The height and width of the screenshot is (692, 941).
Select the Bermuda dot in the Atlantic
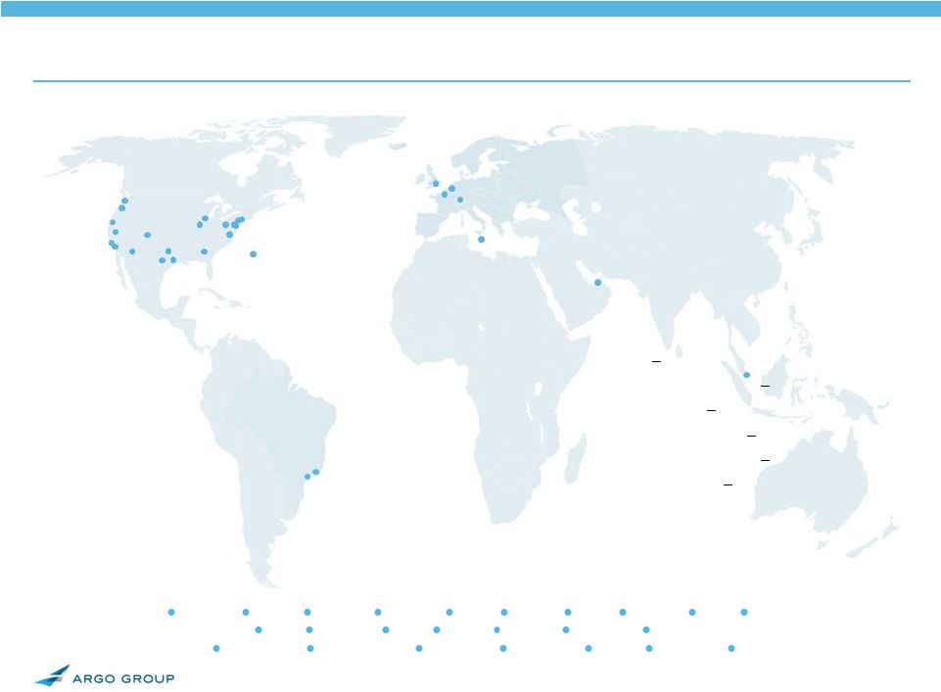pyautogui.click(x=254, y=254)
